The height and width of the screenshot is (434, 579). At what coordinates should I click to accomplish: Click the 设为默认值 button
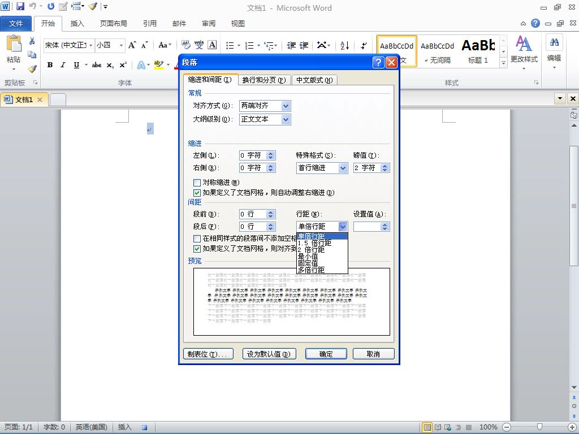click(269, 354)
